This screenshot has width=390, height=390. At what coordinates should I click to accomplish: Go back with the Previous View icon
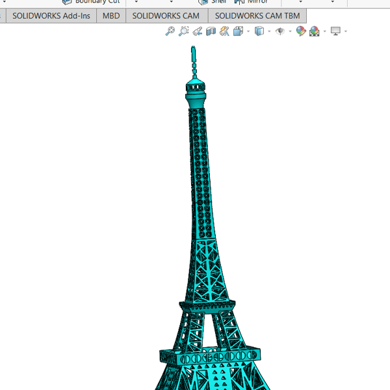198,32
